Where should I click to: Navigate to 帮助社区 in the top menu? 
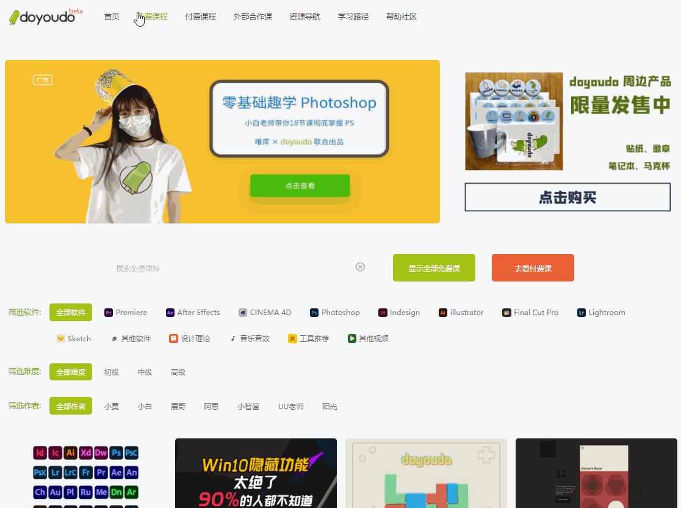[402, 16]
